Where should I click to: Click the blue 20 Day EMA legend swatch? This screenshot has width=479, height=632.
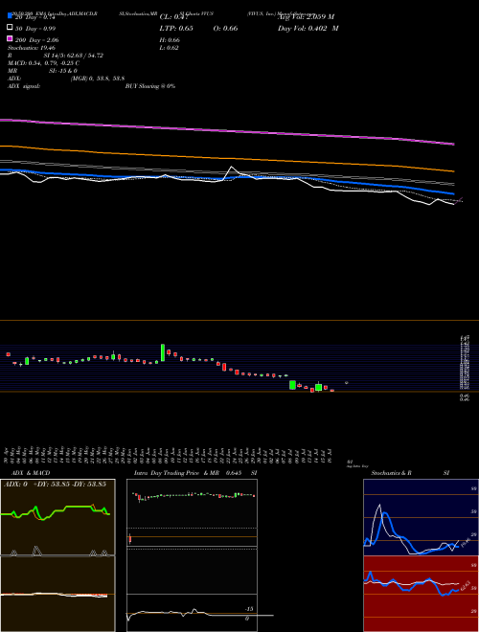[x=10, y=16]
